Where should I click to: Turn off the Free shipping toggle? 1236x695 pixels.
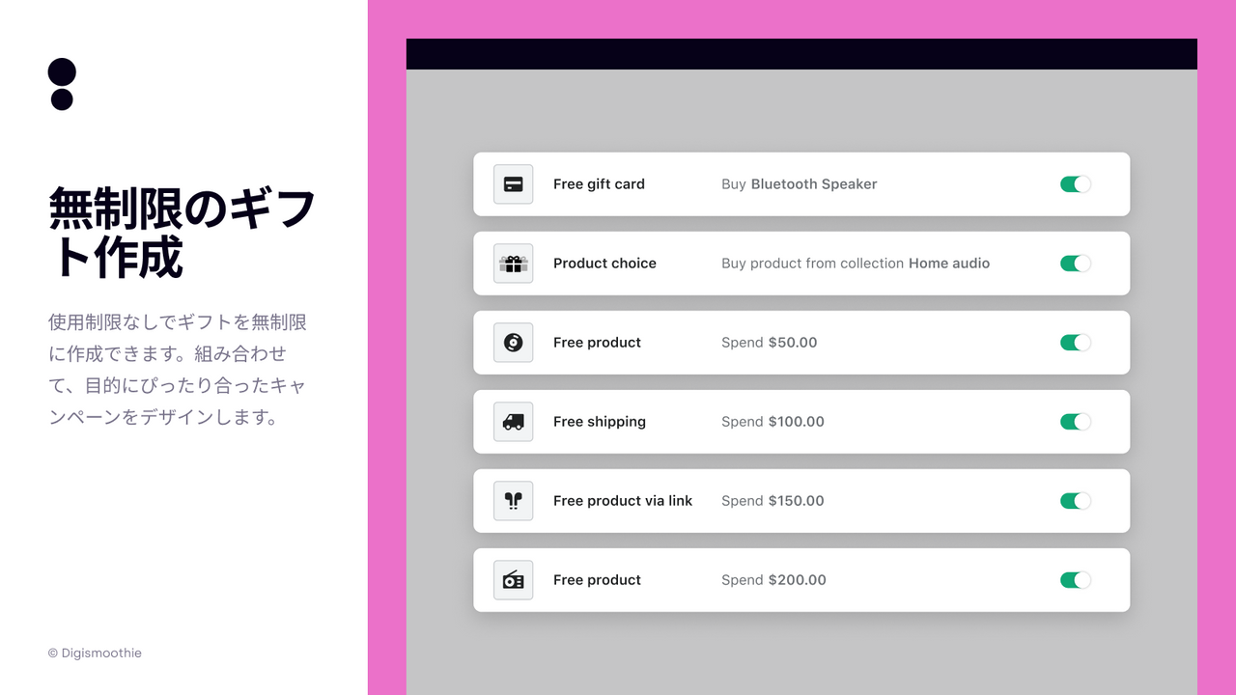click(1076, 422)
